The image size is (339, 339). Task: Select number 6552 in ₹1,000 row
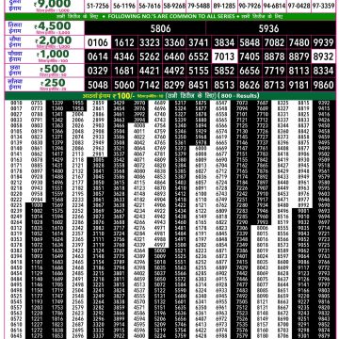tap(199, 56)
